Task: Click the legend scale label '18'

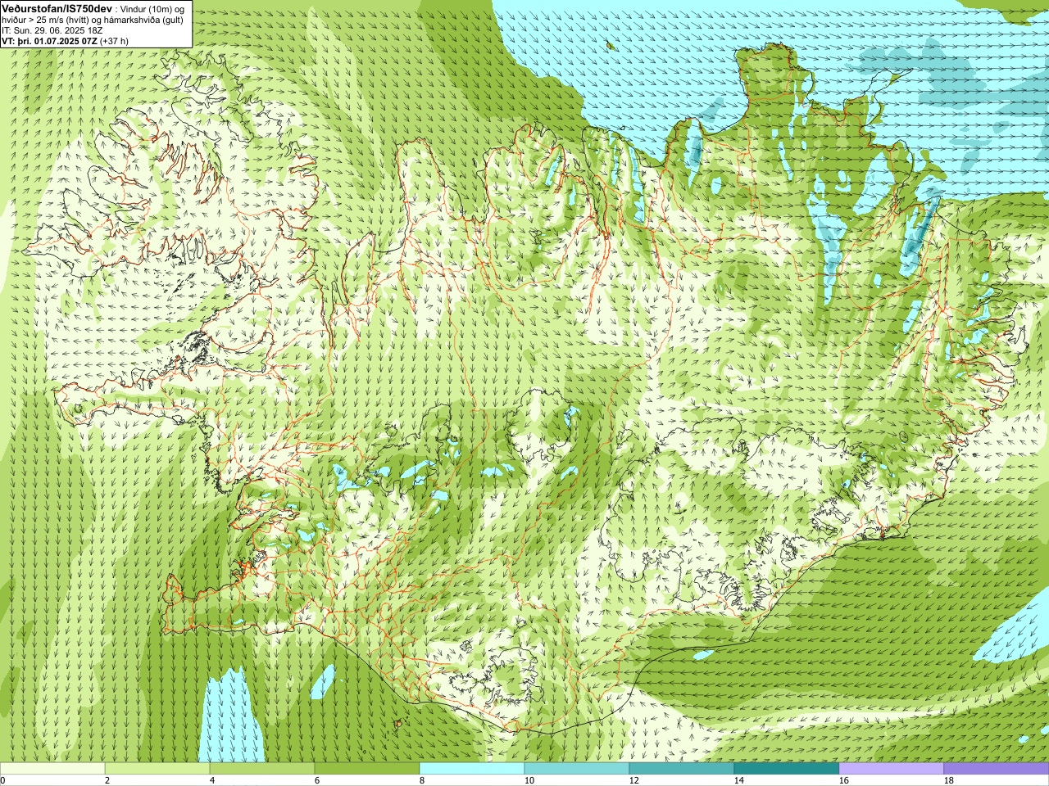Action: point(949,780)
